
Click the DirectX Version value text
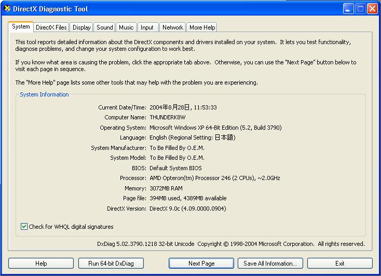point(187,209)
